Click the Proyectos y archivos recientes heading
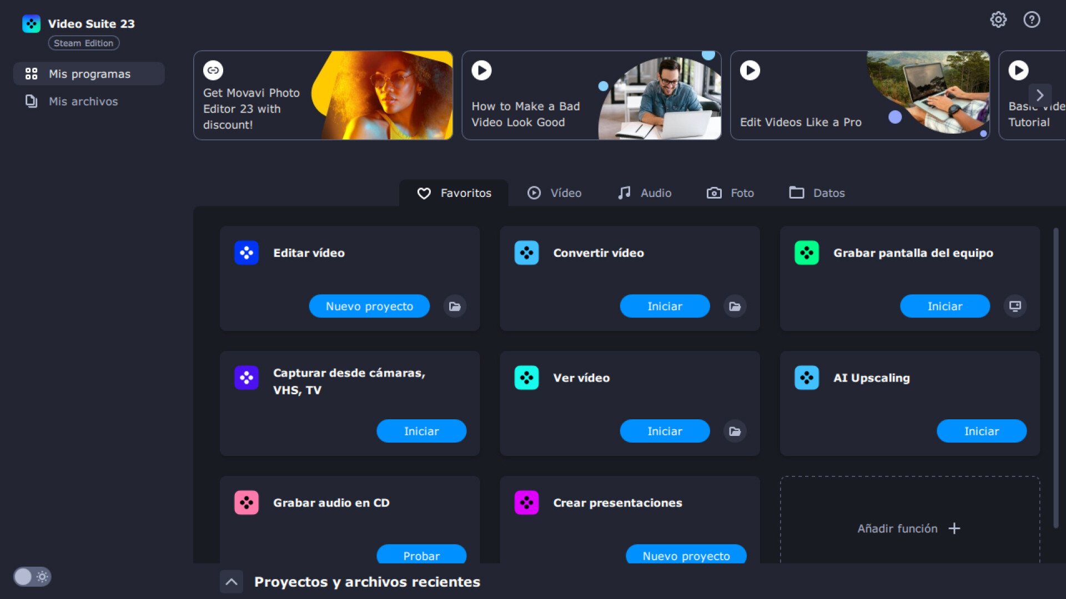This screenshot has height=599, width=1066. pyautogui.click(x=367, y=582)
